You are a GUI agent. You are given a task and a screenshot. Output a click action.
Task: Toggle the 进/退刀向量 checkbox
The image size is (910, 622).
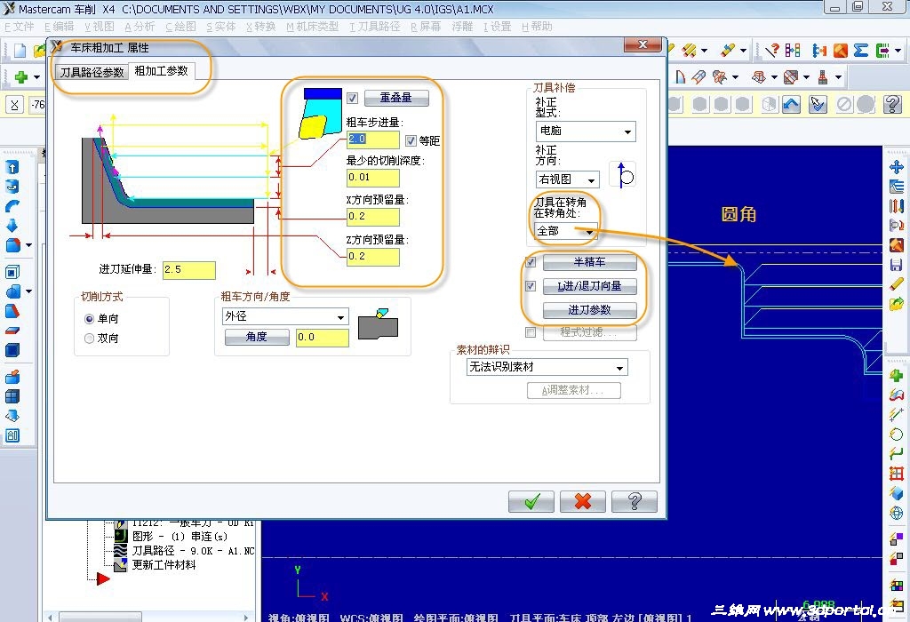(x=530, y=286)
